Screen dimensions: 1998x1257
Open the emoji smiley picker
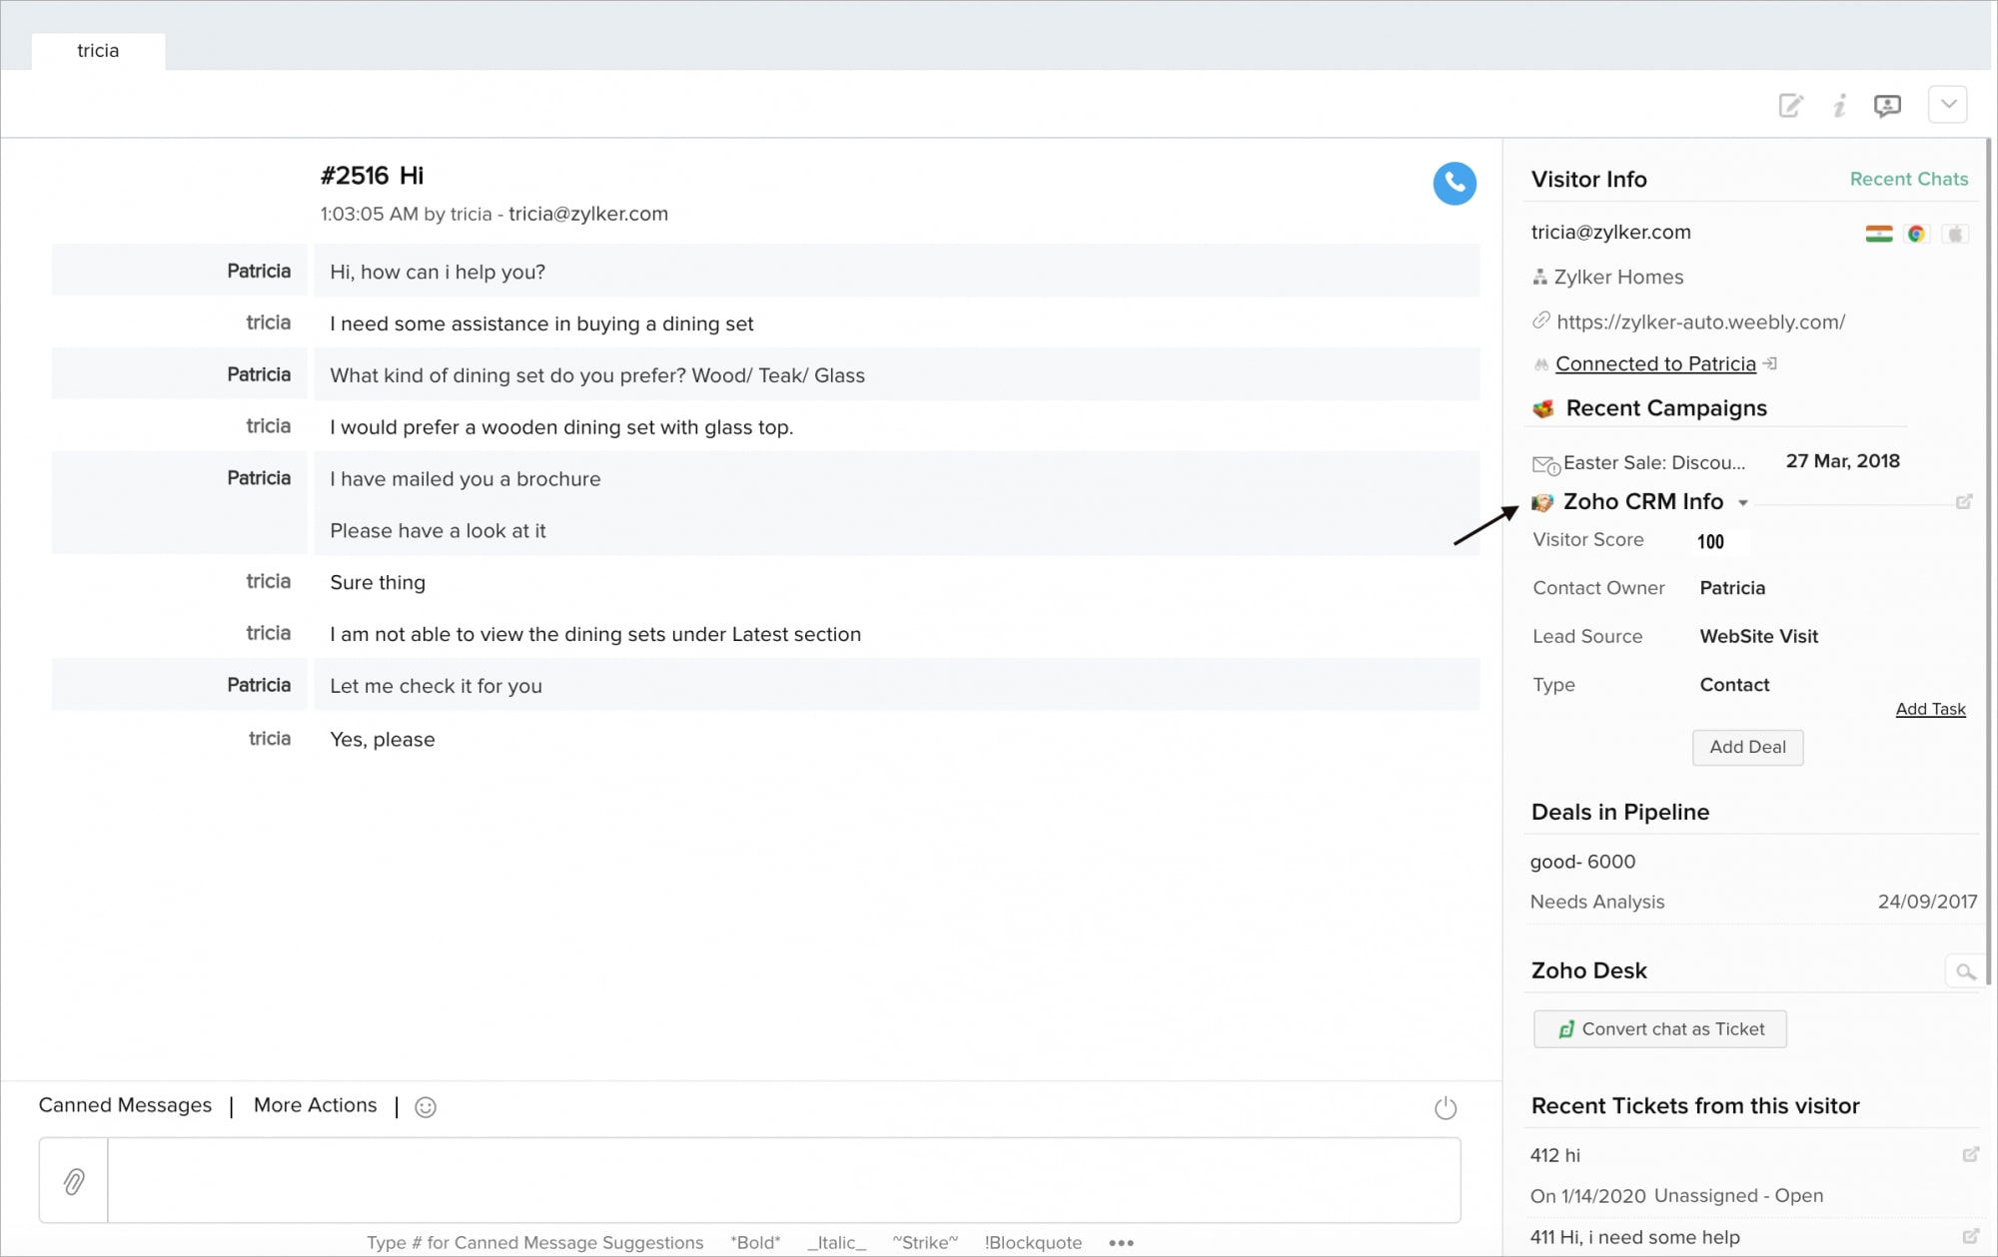[x=426, y=1106]
